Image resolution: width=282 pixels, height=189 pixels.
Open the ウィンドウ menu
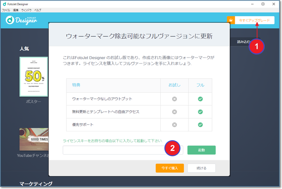[x=26, y=10]
